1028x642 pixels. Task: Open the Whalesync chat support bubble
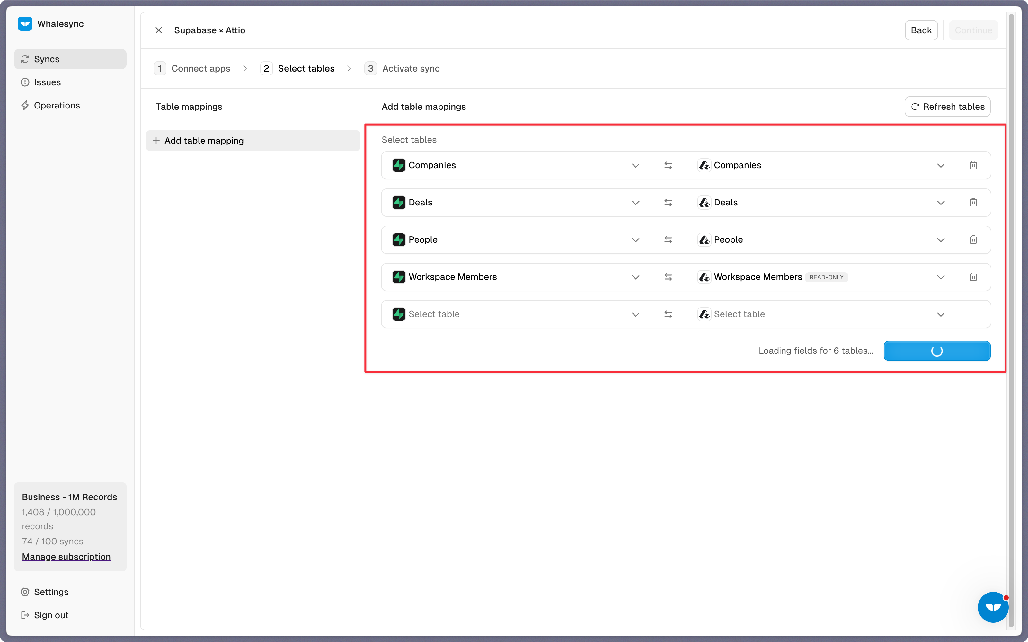pyautogui.click(x=993, y=607)
